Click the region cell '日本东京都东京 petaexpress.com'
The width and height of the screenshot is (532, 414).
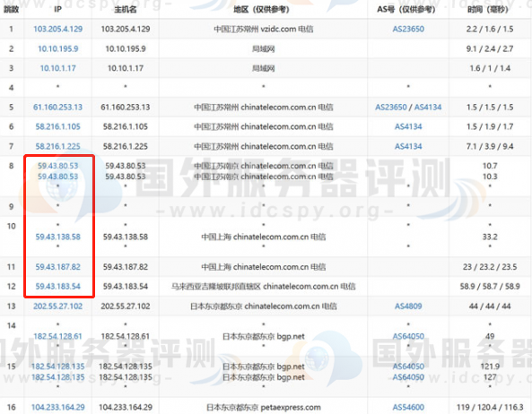click(x=263, y=407)
